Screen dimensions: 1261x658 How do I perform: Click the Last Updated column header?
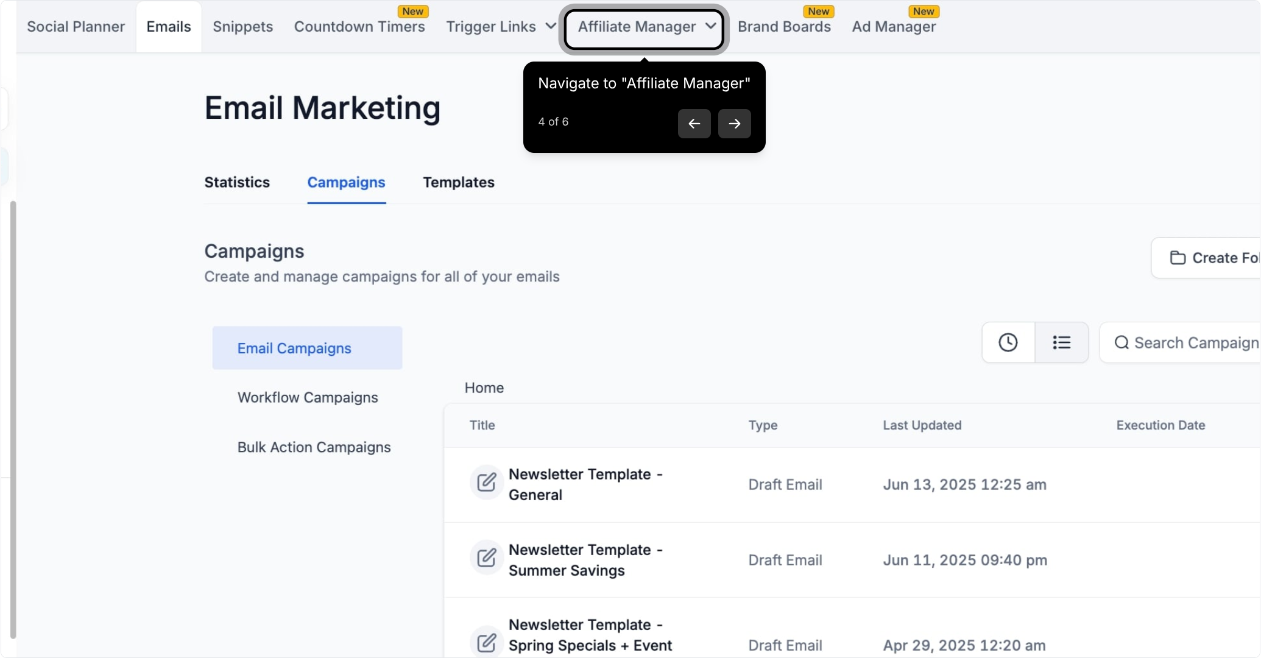tap(922, 425)
